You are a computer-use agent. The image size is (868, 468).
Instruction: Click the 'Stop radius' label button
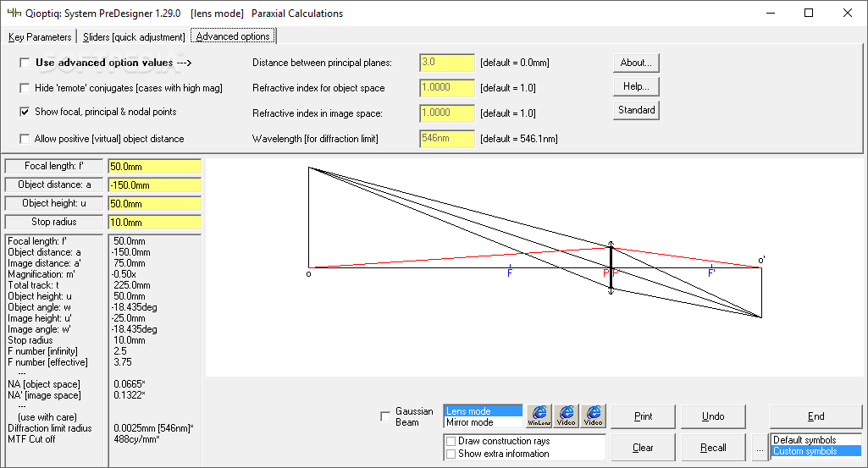click(53, 222)
